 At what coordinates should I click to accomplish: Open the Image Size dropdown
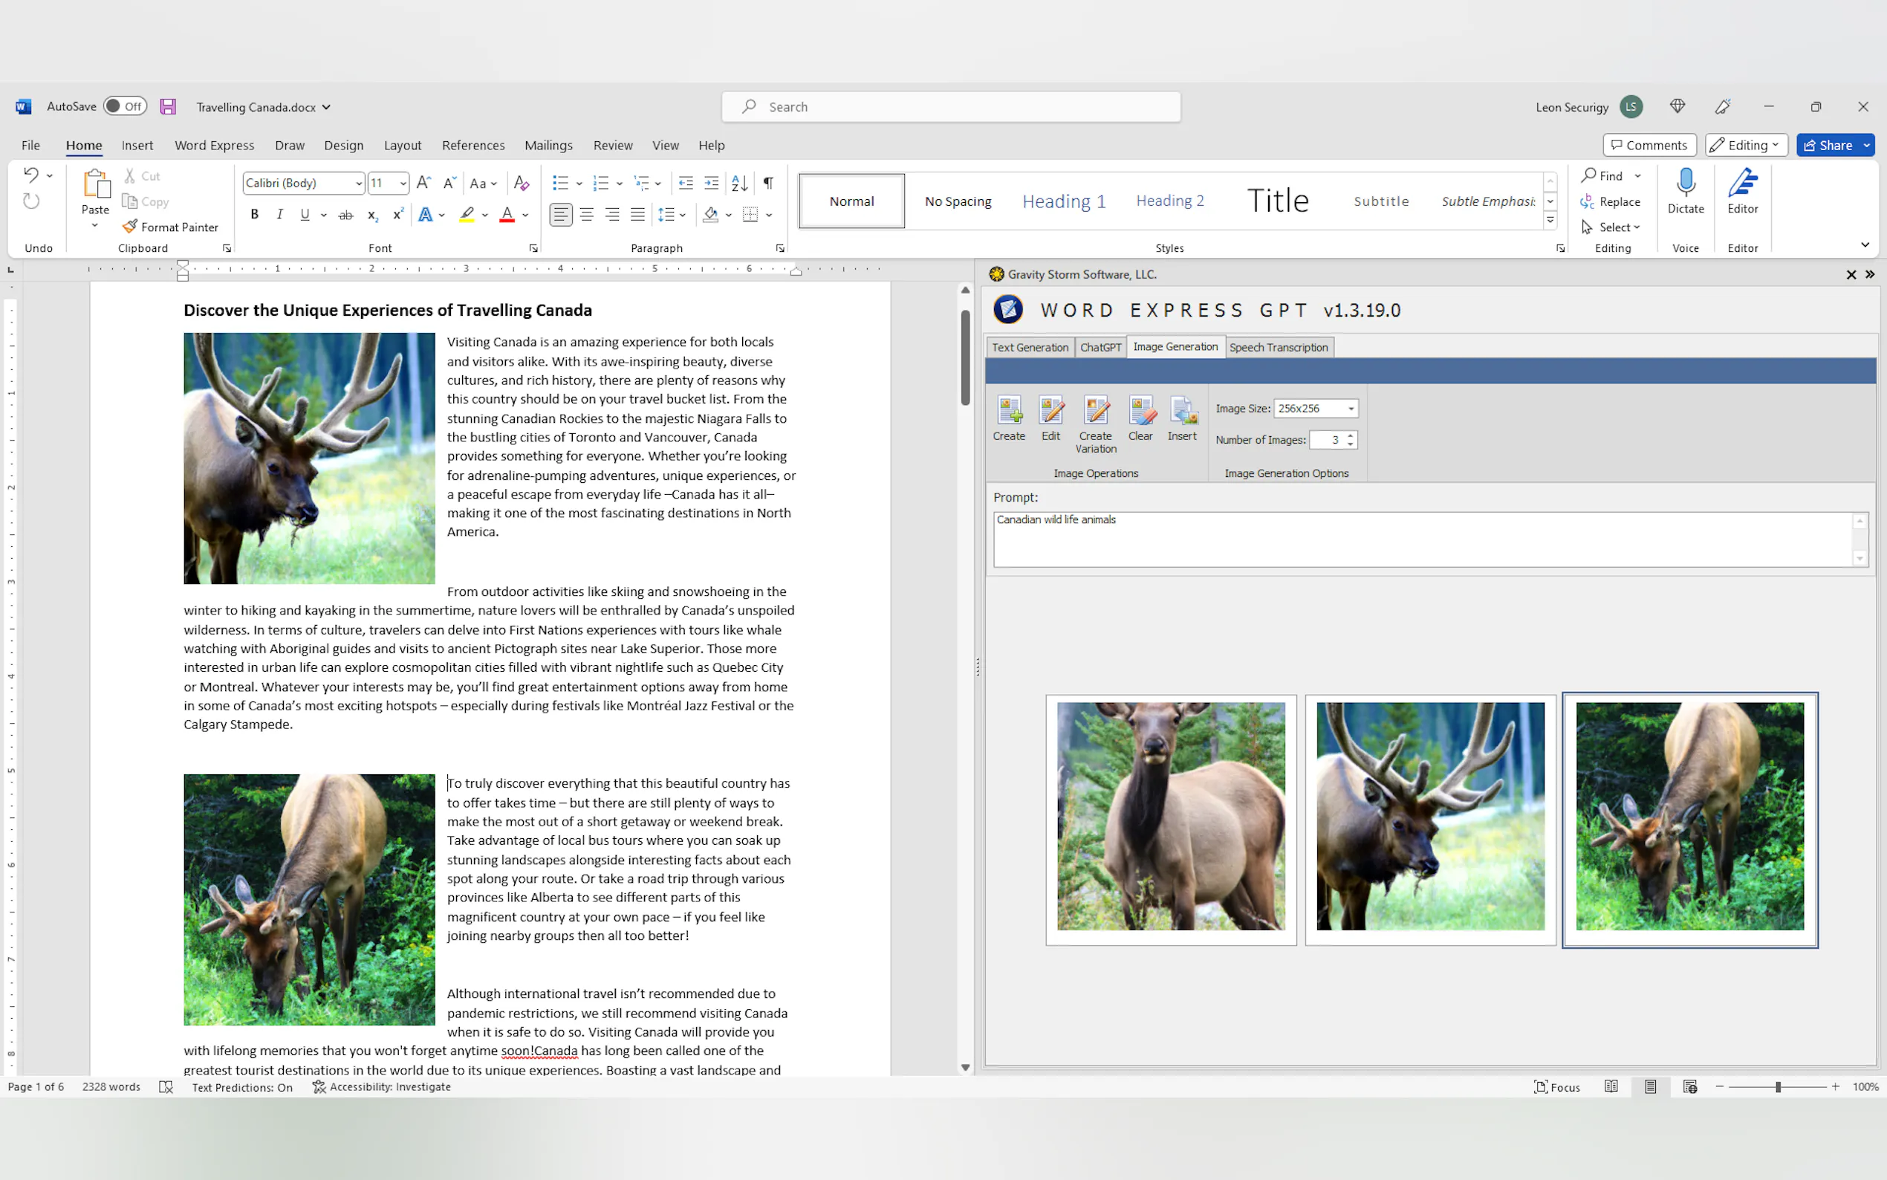tap(1351, 408)
